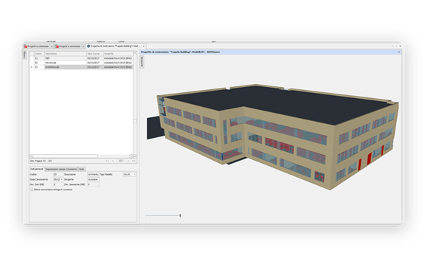This screenshot has width=425, height=267.
Task: Close the second Progetti e commesse tab
Action: (83, 46)
